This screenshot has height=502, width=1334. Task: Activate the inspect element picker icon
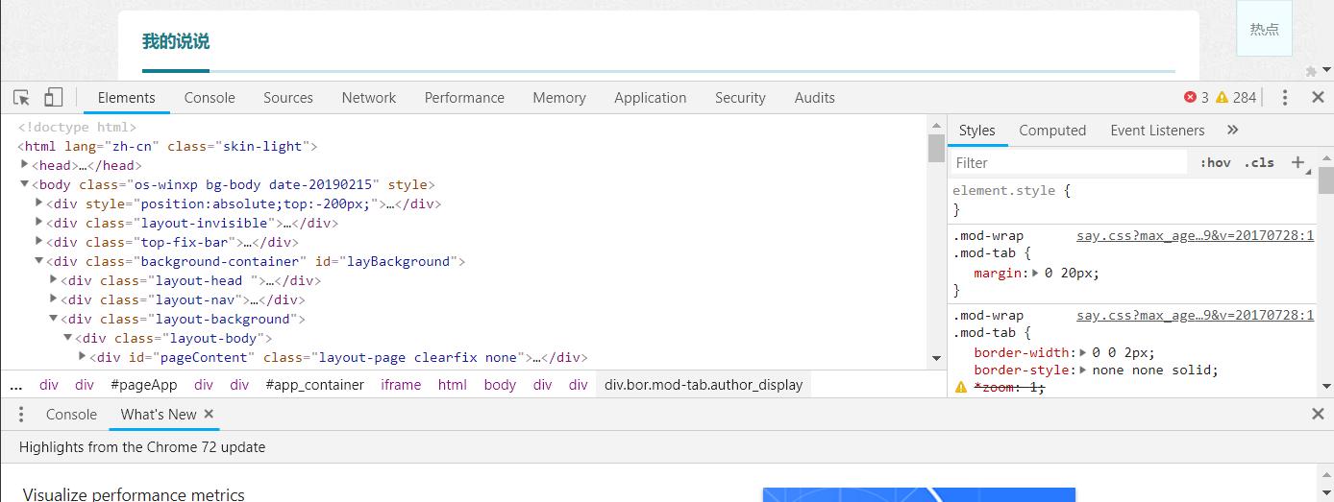click(x=21, y=98)
